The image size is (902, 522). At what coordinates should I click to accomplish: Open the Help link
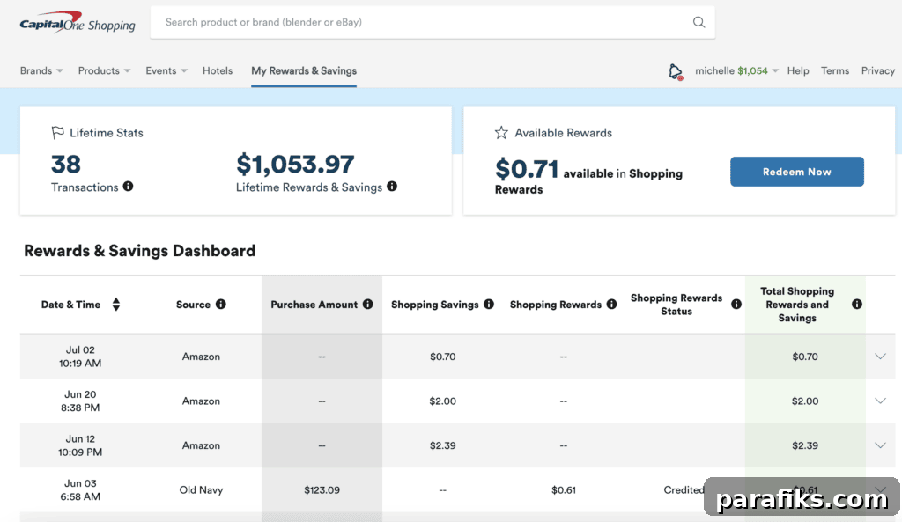pos(798,70)
